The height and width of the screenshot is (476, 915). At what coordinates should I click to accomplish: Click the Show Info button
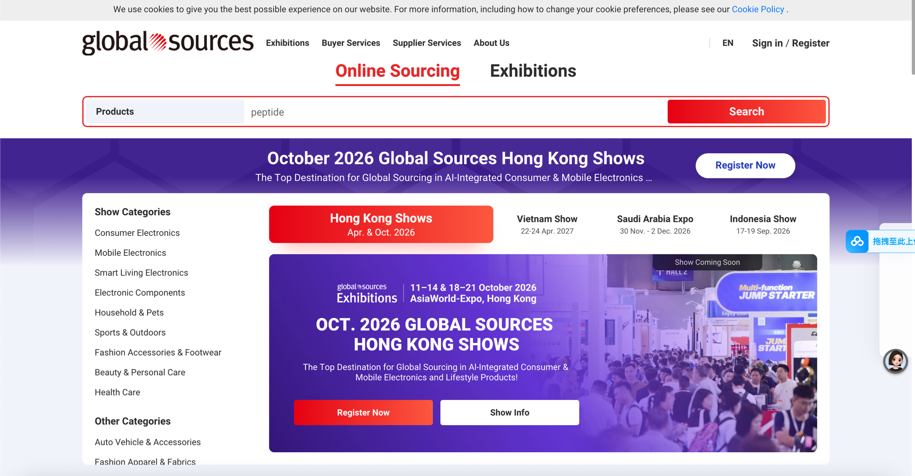510,412
